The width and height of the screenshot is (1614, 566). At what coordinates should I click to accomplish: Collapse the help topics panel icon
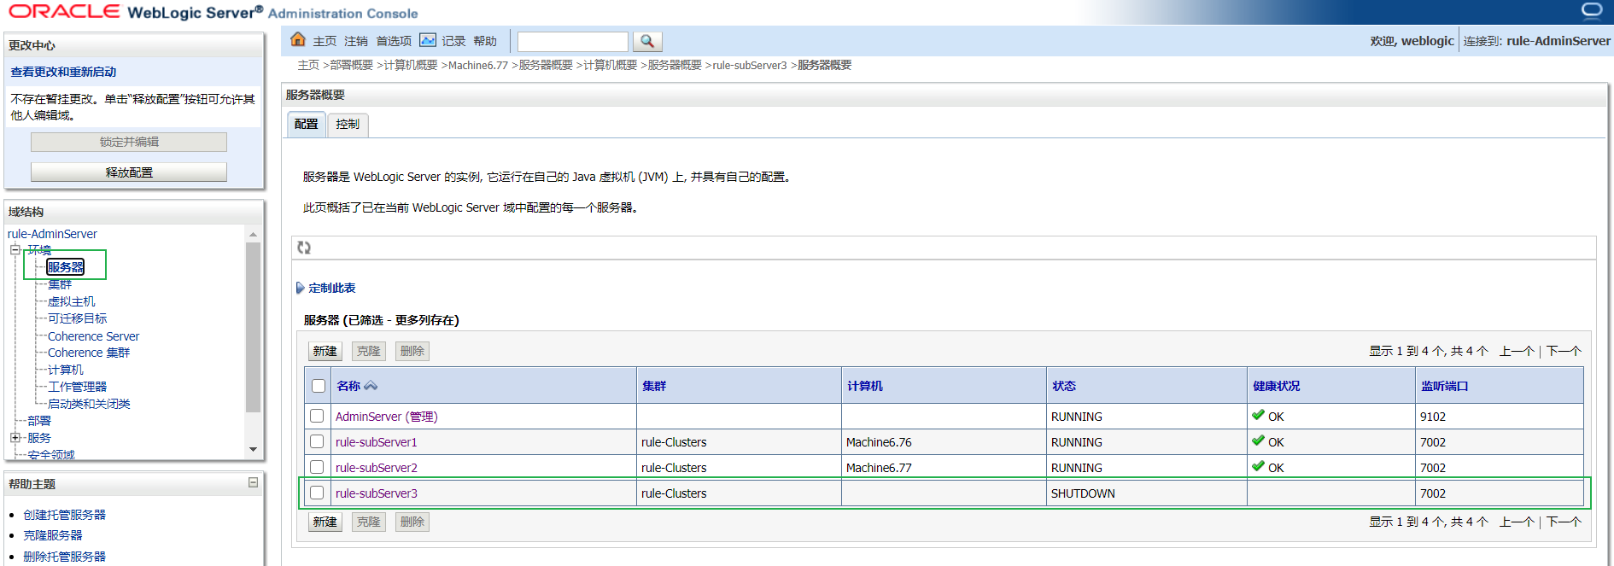pyautogui.click(x=253, y=482)
